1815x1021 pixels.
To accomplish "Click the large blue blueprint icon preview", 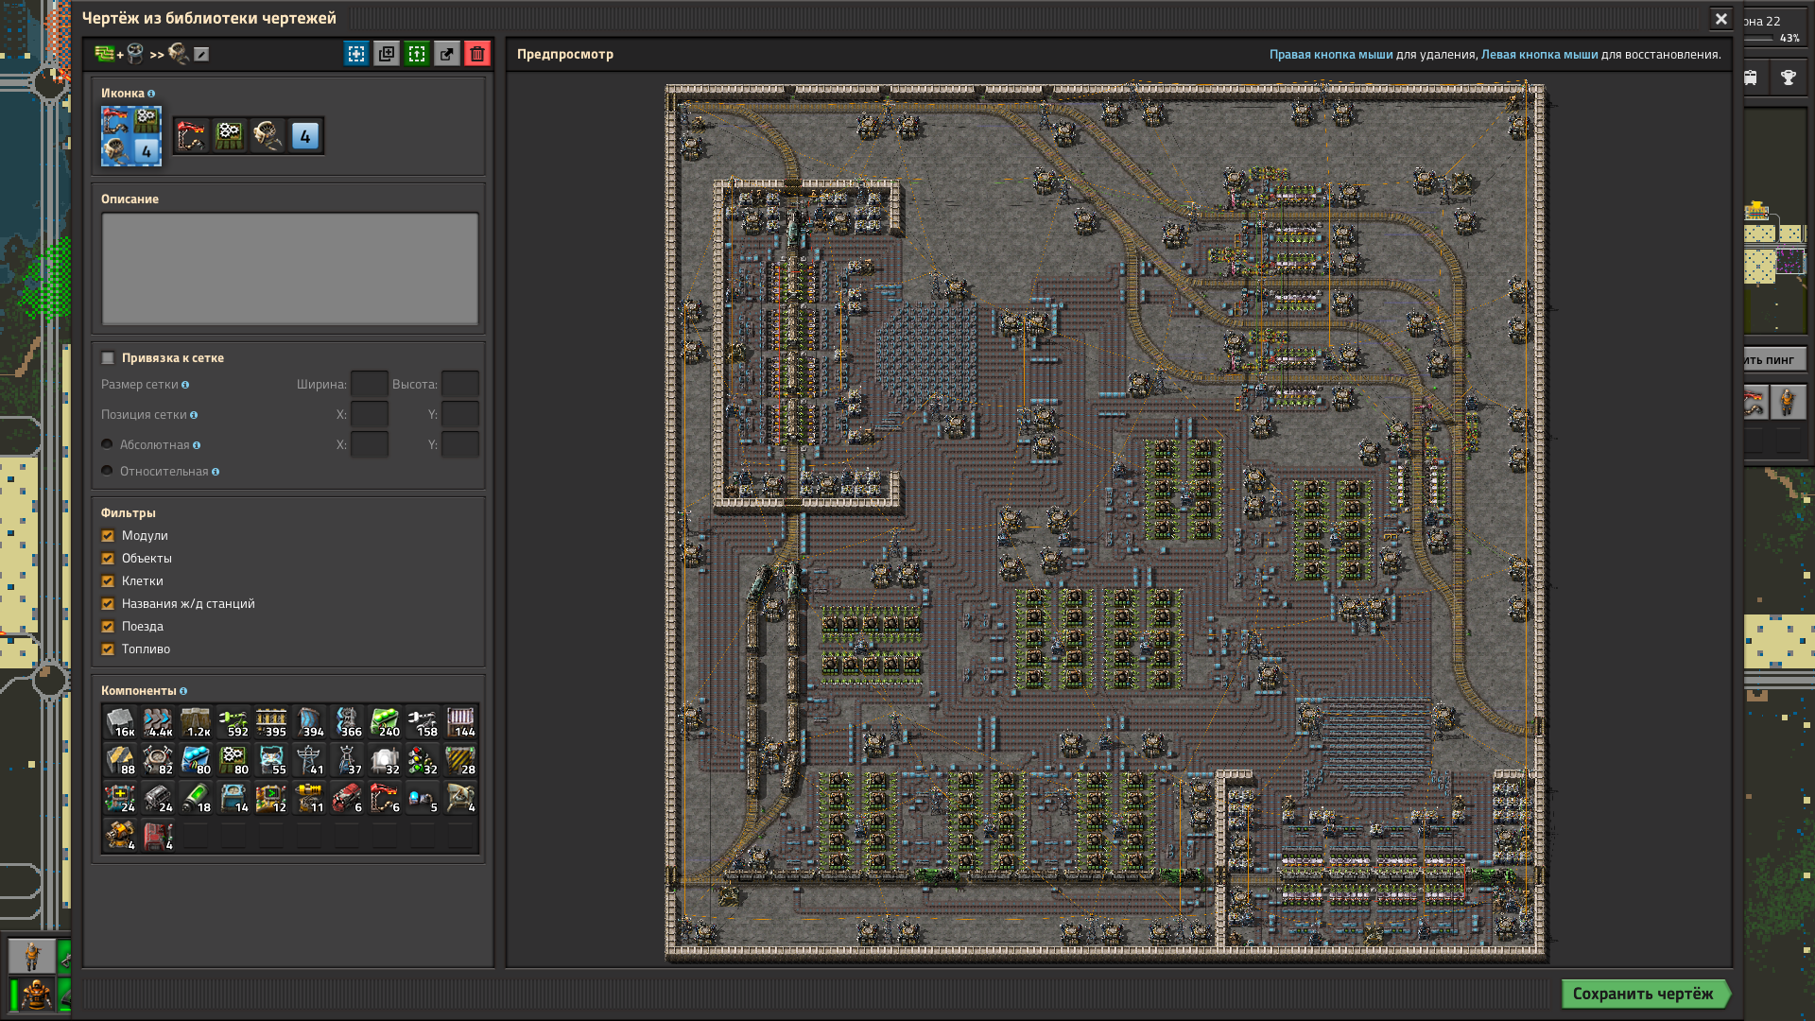I will click(131, 136).
